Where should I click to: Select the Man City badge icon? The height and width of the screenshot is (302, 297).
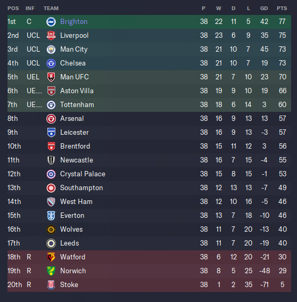pos(51,50)
